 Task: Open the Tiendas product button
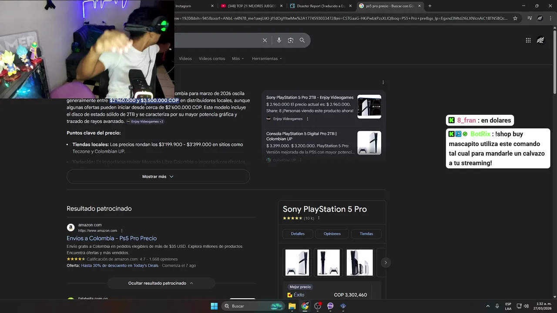366,234
